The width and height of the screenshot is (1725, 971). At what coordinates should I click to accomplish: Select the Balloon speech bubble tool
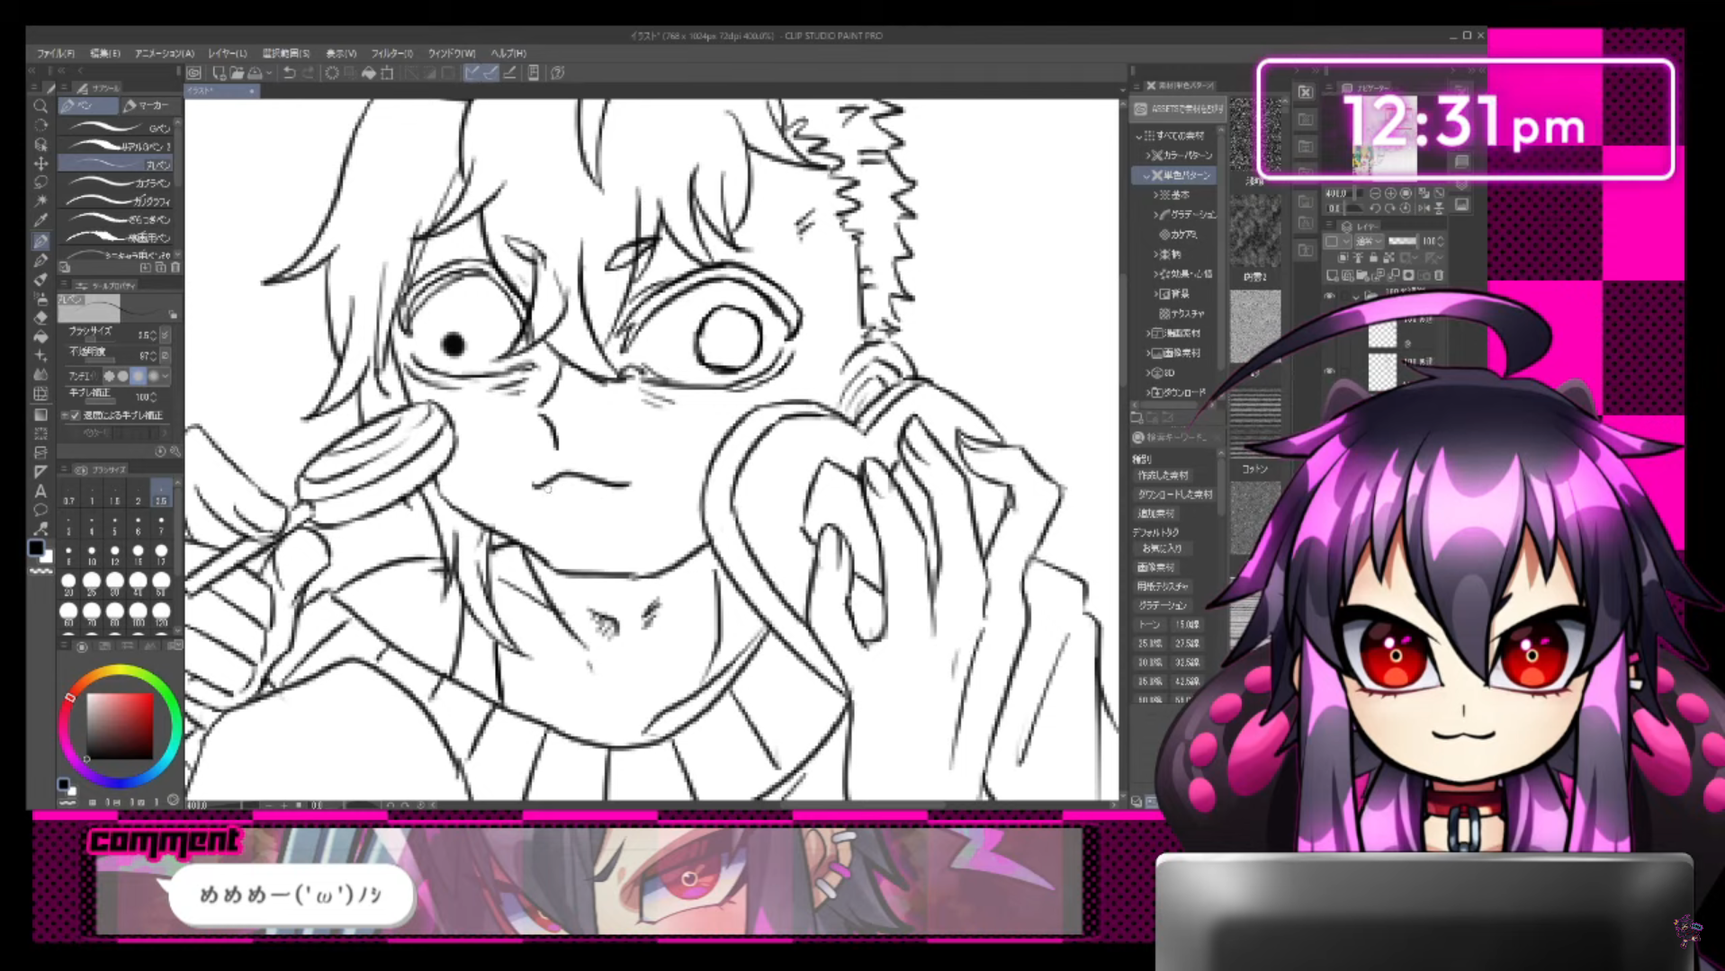[x=40, y=510]
